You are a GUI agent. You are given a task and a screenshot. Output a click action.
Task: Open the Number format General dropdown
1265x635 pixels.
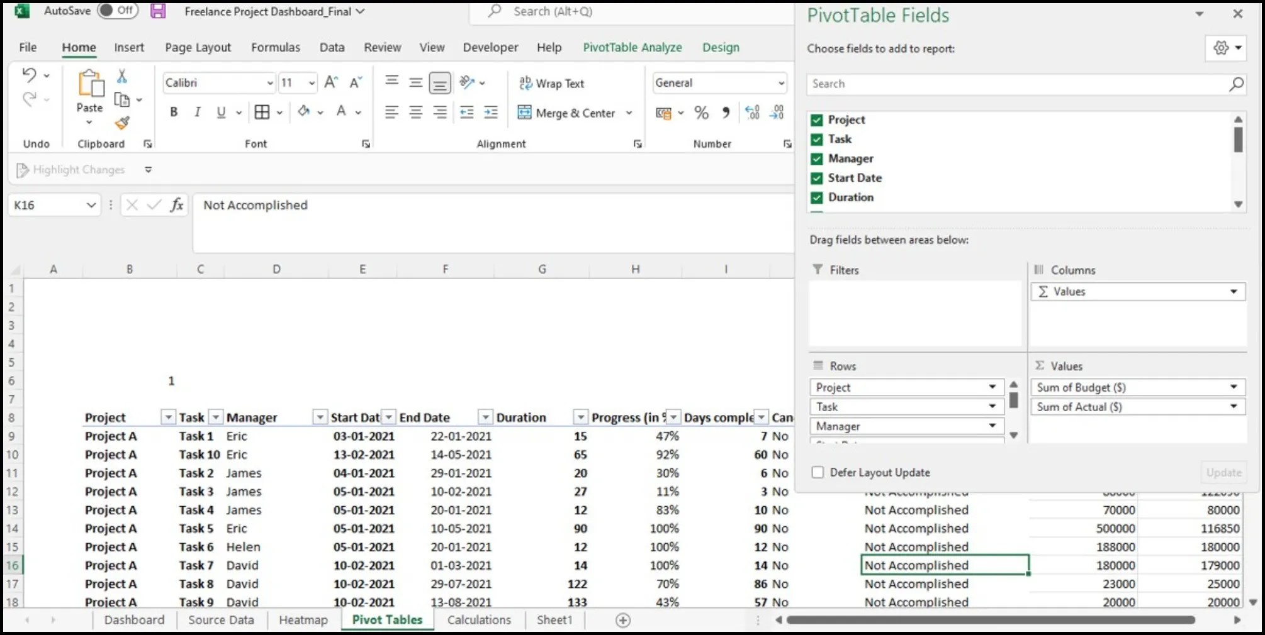(780, 83)
